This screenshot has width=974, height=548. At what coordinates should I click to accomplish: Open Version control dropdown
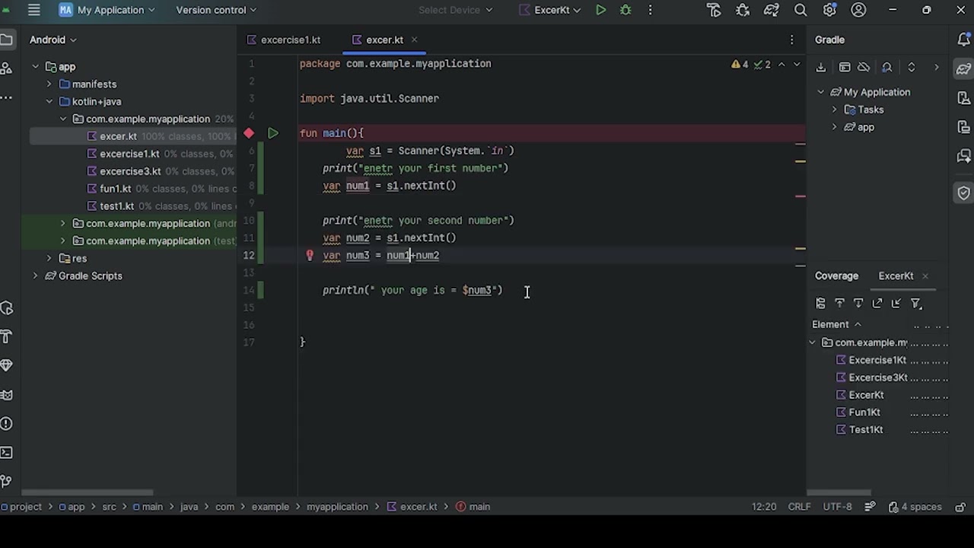(216, 10)
